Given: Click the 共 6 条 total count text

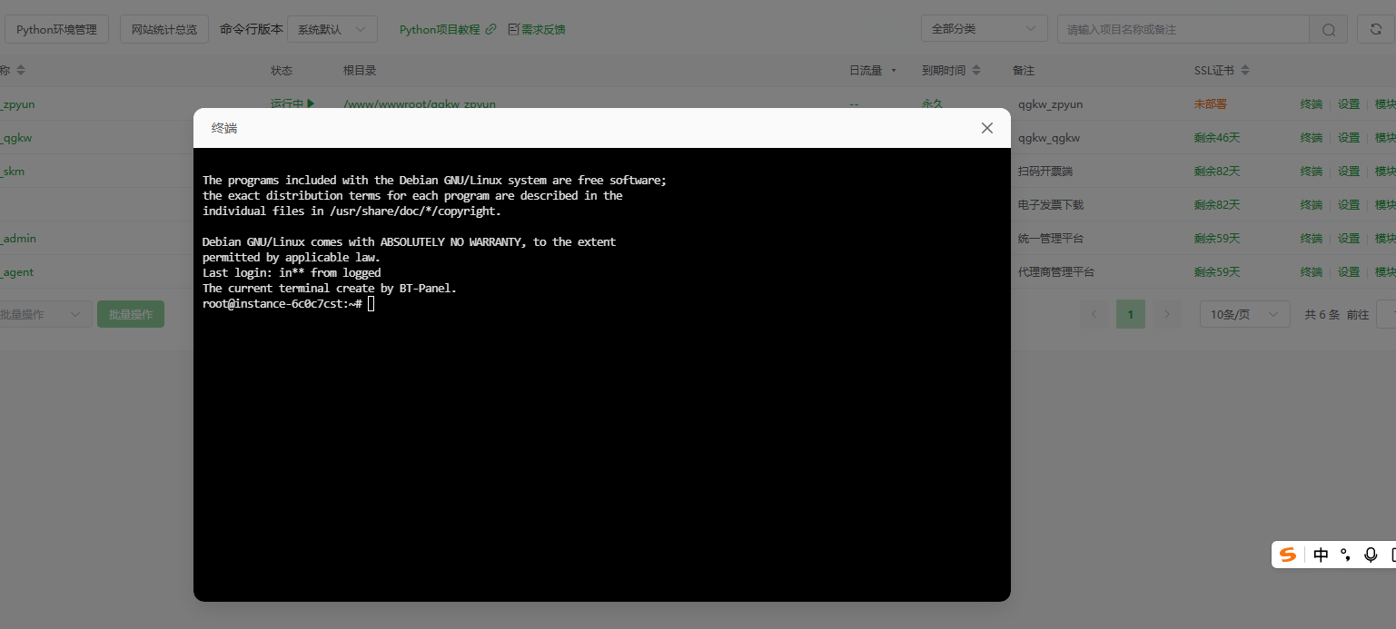Looking at the screenshot, I should point(1322,315).
